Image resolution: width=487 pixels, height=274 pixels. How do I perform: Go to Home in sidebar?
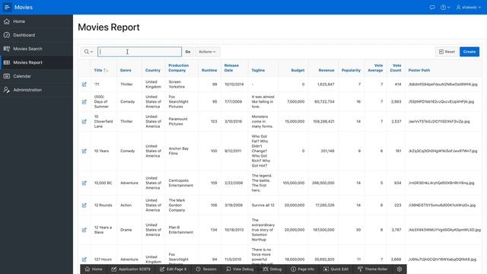pos(37,21)
